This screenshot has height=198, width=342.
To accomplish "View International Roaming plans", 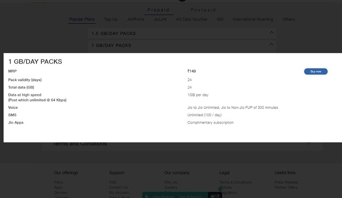I will pyautogui.click(x=253, y=19).
